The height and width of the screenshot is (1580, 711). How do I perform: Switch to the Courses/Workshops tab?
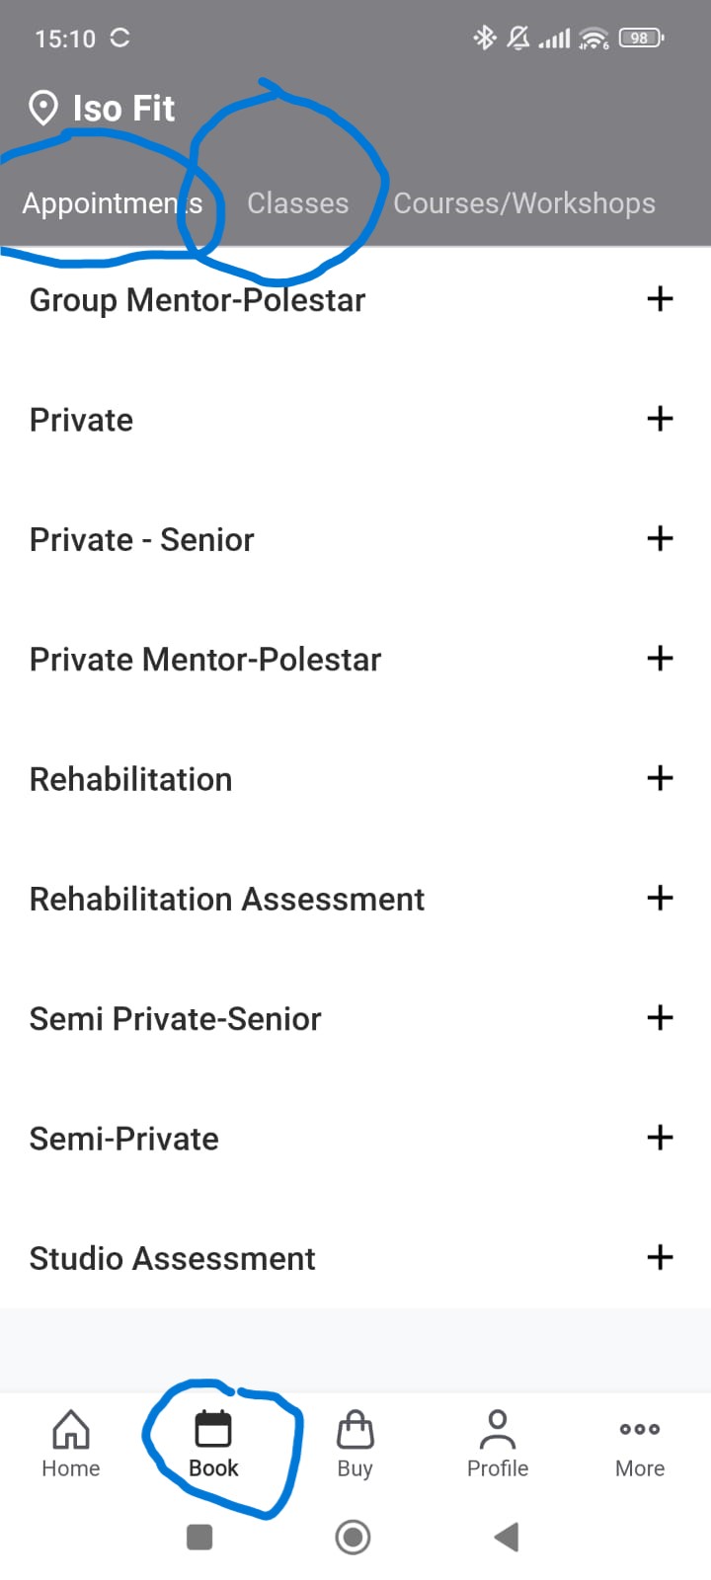[524, 203]
